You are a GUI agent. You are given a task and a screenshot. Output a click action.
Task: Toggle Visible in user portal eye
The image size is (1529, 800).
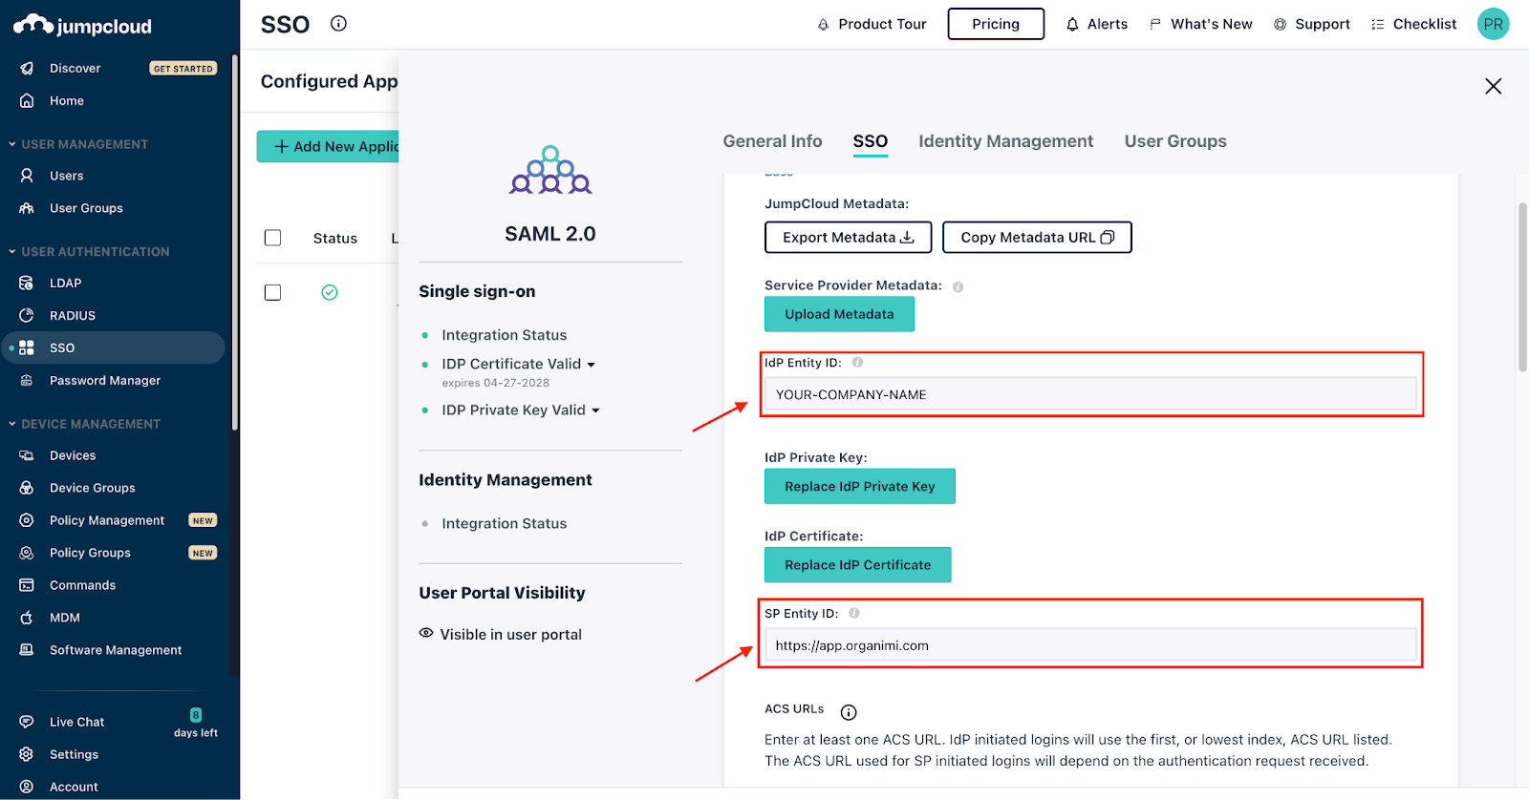click(x=426, y=633)
